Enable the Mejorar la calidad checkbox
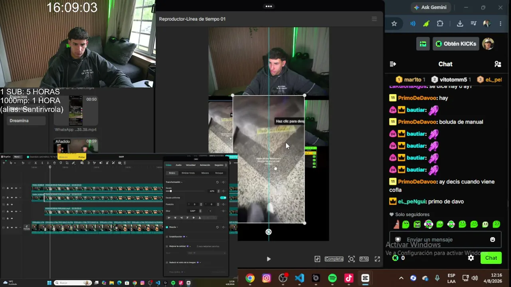Screen dimensions: 511x287 click(167, 246)
